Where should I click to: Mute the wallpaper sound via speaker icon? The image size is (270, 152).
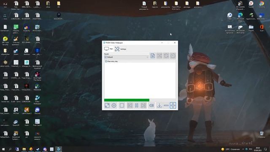[x=151, y=105]
